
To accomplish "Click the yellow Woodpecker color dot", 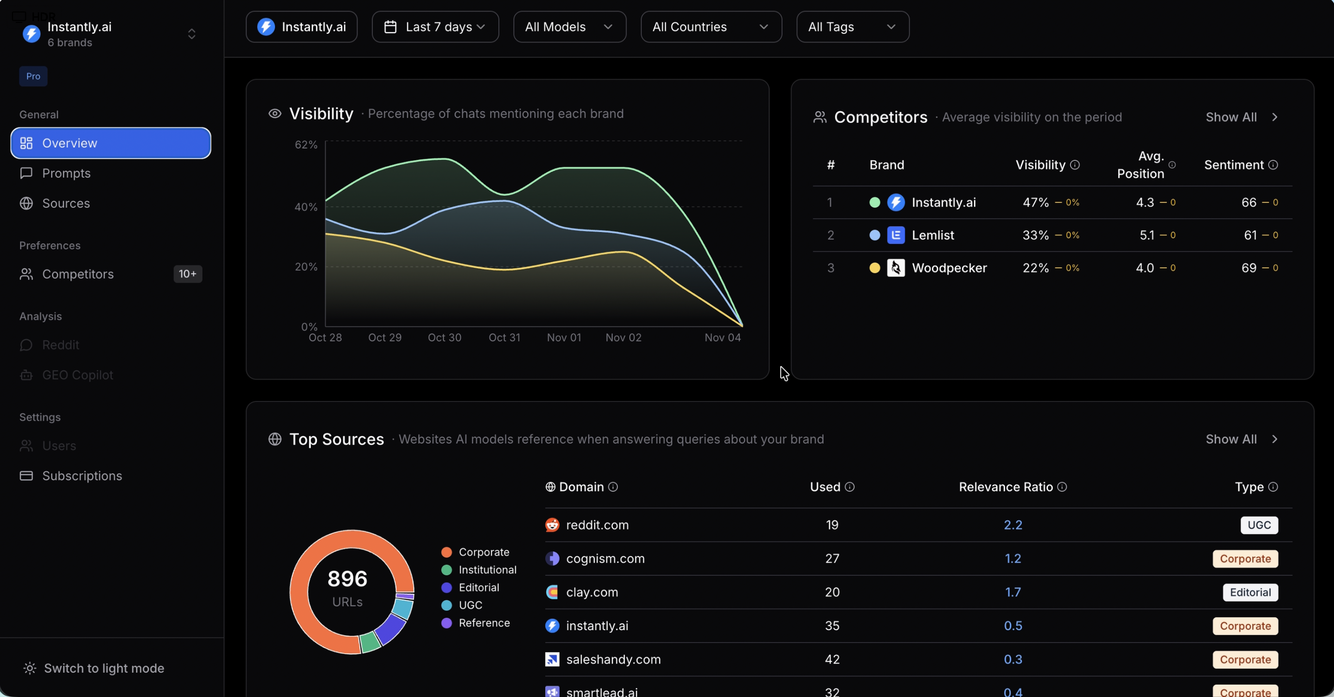I will [x=875, y=268].
